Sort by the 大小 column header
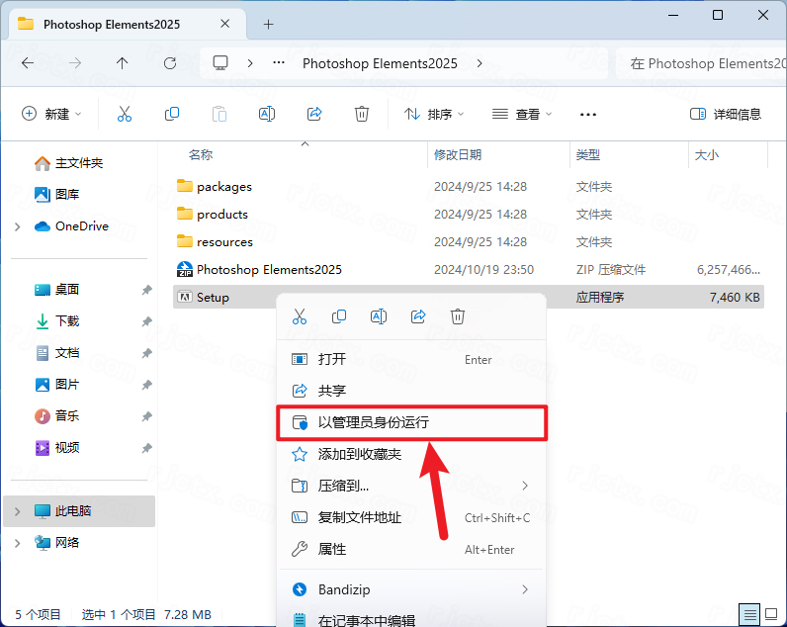787x627 pixels. [707, 154]
